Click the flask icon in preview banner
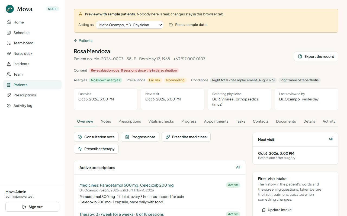 [x=80, y=14]
